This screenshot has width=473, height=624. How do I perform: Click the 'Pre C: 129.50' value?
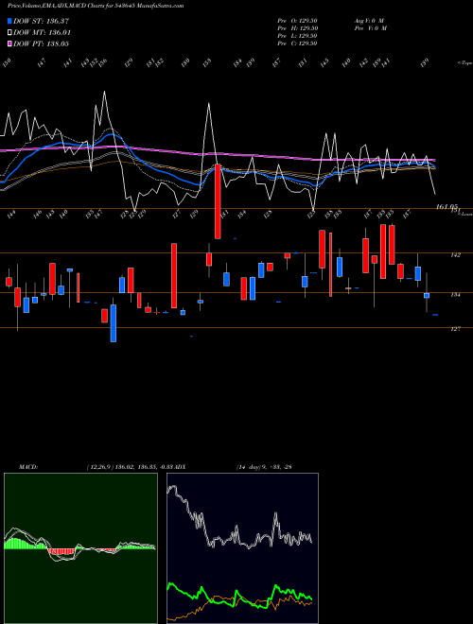click(297, 43)
